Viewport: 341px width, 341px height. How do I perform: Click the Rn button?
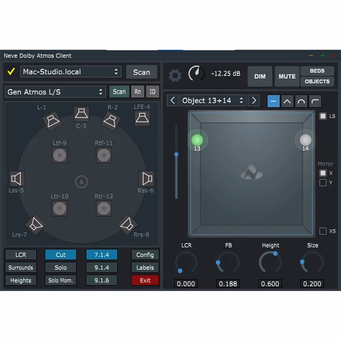(x=138, y=92)
